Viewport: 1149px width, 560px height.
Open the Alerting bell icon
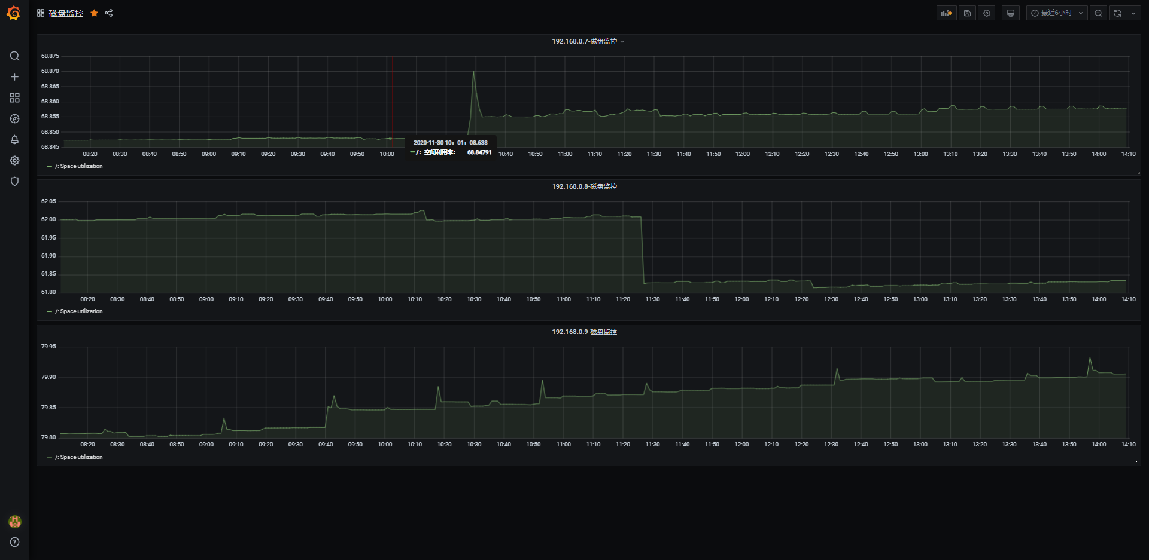[x=15, y=140]
